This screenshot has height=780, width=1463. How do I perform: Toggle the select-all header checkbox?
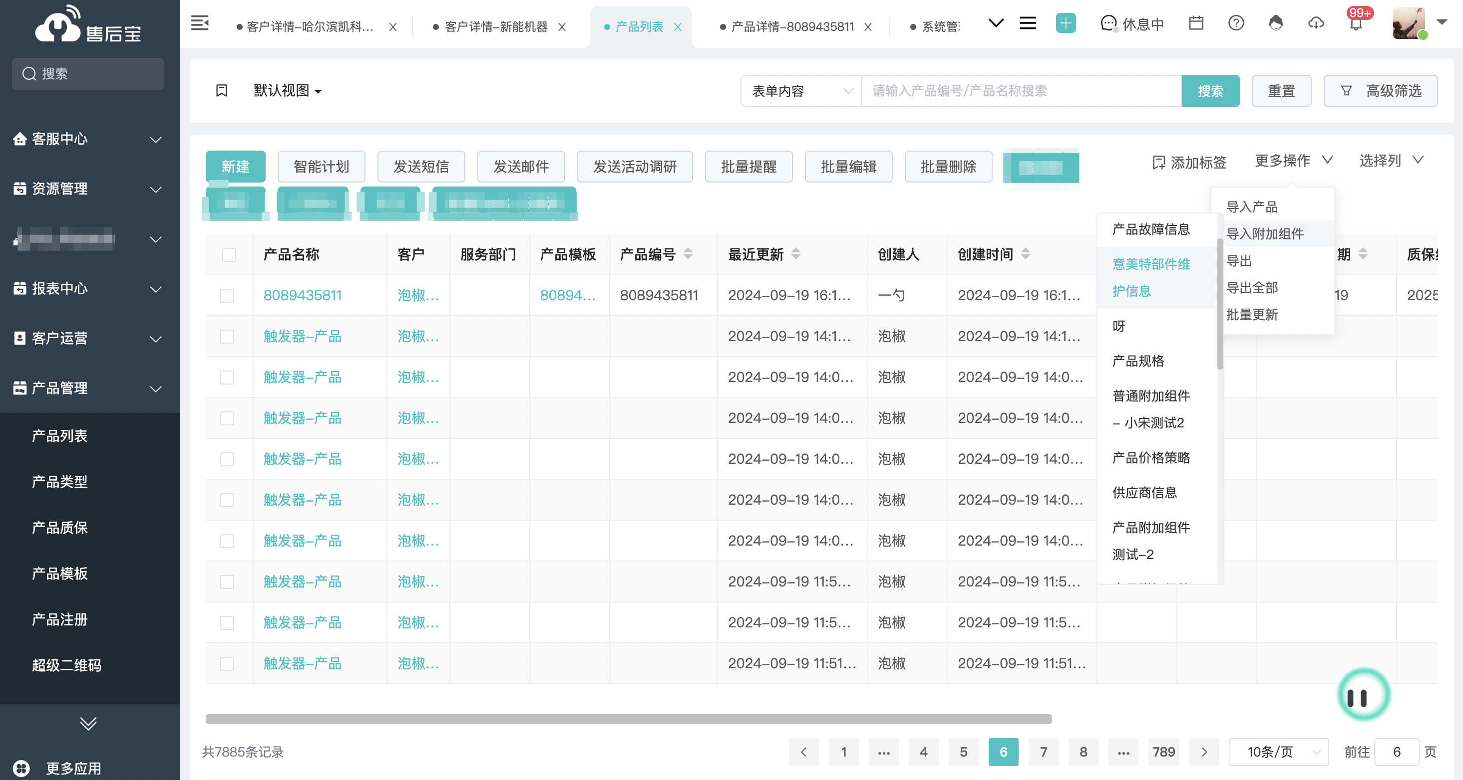[229, 255]
